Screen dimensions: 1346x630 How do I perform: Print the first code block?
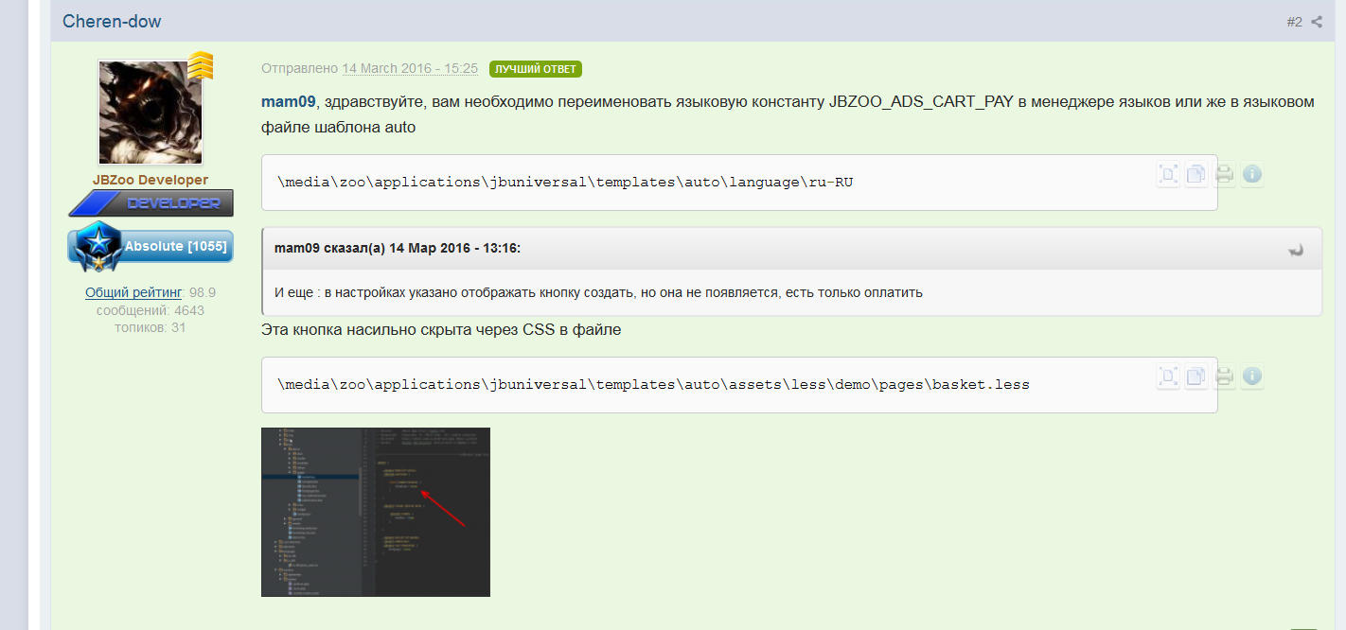pyautogui.click(x=1224, y=174)
